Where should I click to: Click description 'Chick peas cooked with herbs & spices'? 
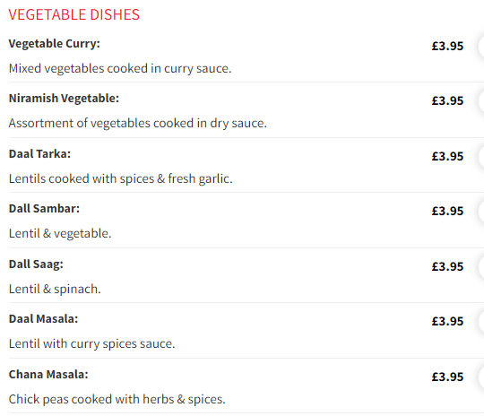(117, 399)
